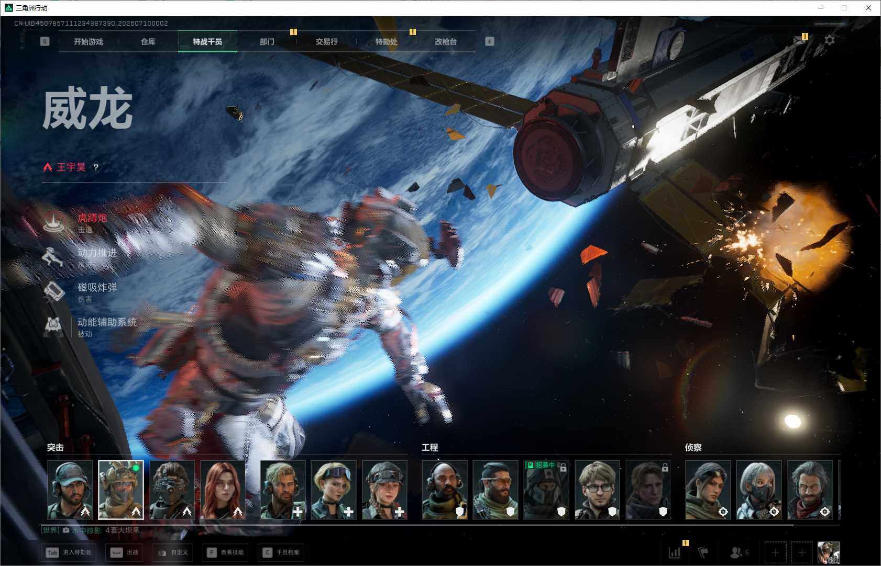
Task: Click the 进入特勤处 button
Action: (69, 552)
